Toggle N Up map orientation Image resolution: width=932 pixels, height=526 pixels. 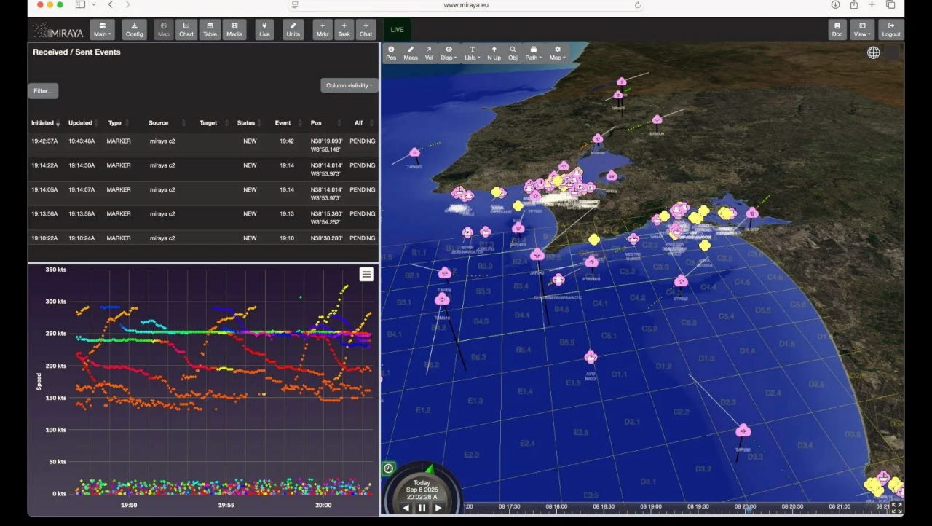[x=494, y=53]
